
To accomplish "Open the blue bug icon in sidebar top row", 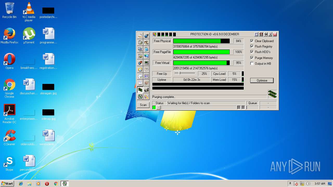I will click(x=146, y=36).
